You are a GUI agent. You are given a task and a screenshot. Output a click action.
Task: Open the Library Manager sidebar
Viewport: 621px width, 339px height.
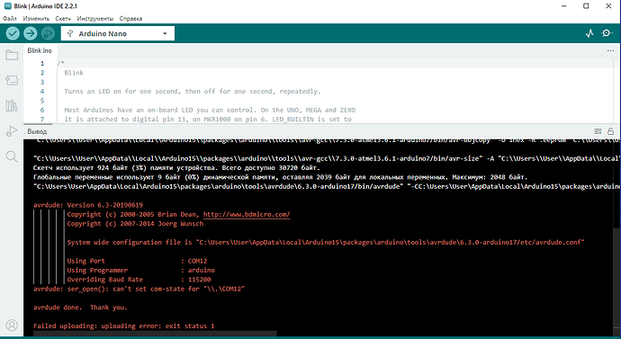pyautogui.click(x=12, y=105)
